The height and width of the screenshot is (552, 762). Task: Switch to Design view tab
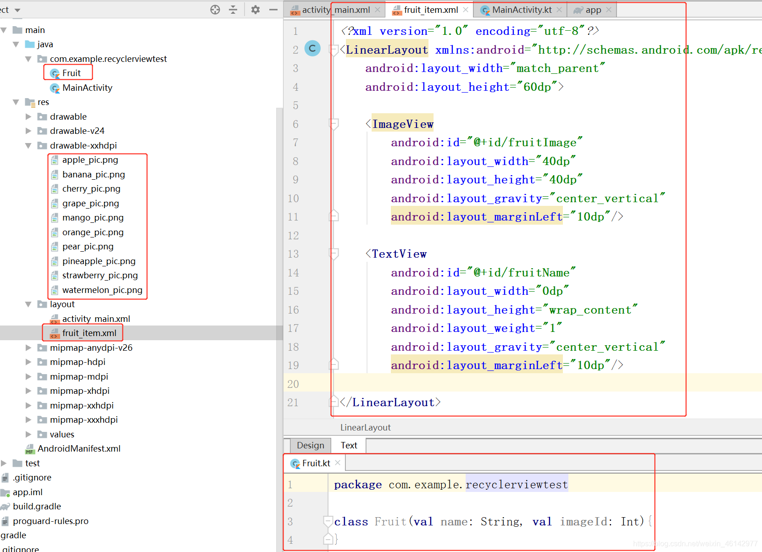click(310, 445)
